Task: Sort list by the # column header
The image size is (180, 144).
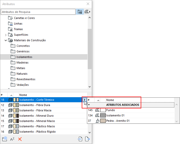Action: (4, 95)
